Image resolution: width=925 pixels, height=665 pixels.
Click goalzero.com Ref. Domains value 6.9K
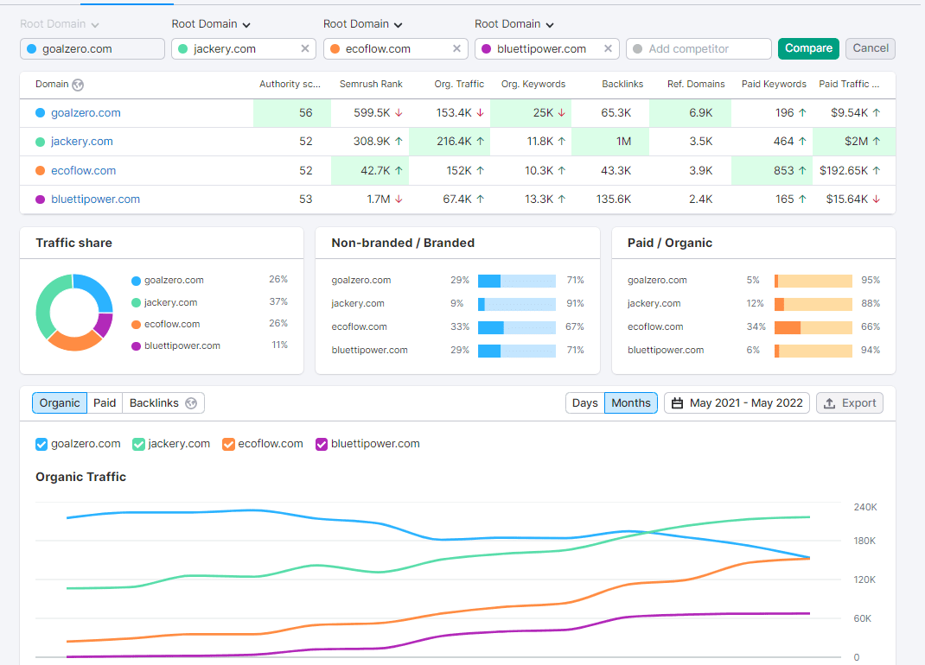701,112
